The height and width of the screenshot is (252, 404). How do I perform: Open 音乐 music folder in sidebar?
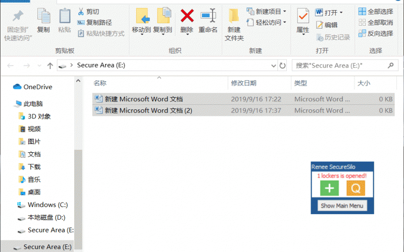coord(30,179)
